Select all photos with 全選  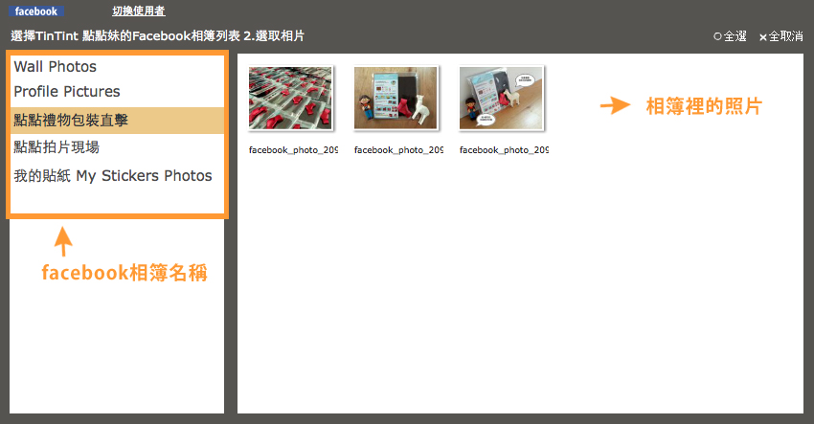coord(730,36)
